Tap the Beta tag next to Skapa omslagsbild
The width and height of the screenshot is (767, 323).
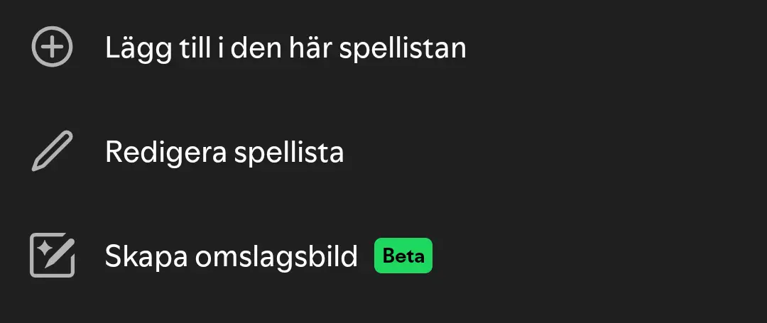tap(403, 256)
